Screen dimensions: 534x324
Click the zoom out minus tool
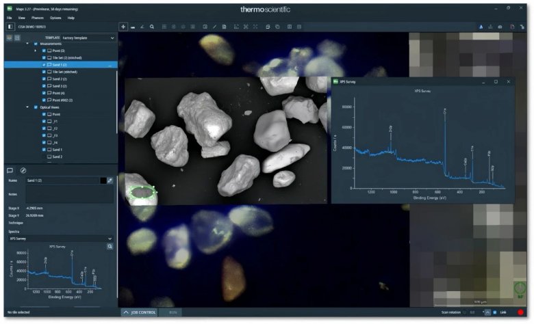coord(132,27)
